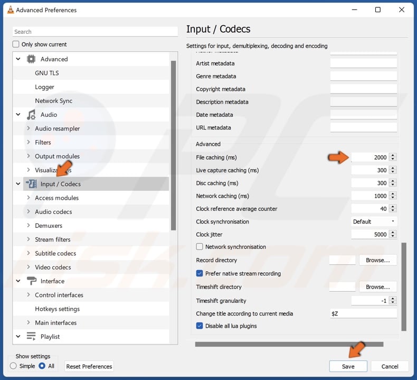Expand the Control interfaces node
Viewport: 417px width, 380px height.
click(x=28, y=294)
